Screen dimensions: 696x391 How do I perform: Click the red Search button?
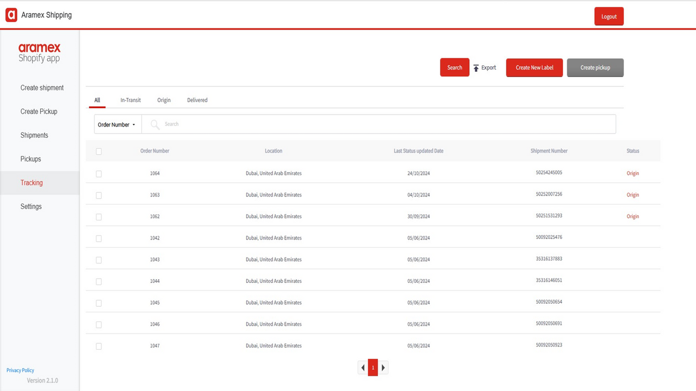455,67
